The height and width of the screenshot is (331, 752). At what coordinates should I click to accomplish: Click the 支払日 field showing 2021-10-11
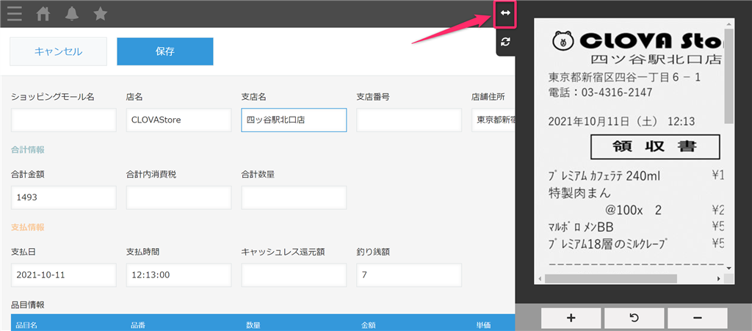coord(64,275)
